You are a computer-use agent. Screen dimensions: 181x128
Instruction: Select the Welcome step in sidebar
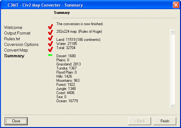click(13, 27)
